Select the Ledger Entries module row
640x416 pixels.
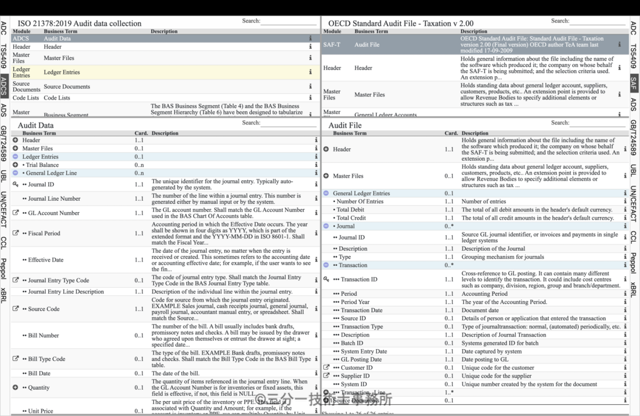[165, 72]
